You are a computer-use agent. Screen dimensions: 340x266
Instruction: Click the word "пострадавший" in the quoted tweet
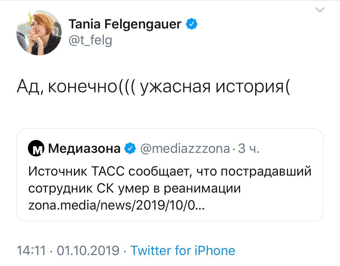(266, 171)
